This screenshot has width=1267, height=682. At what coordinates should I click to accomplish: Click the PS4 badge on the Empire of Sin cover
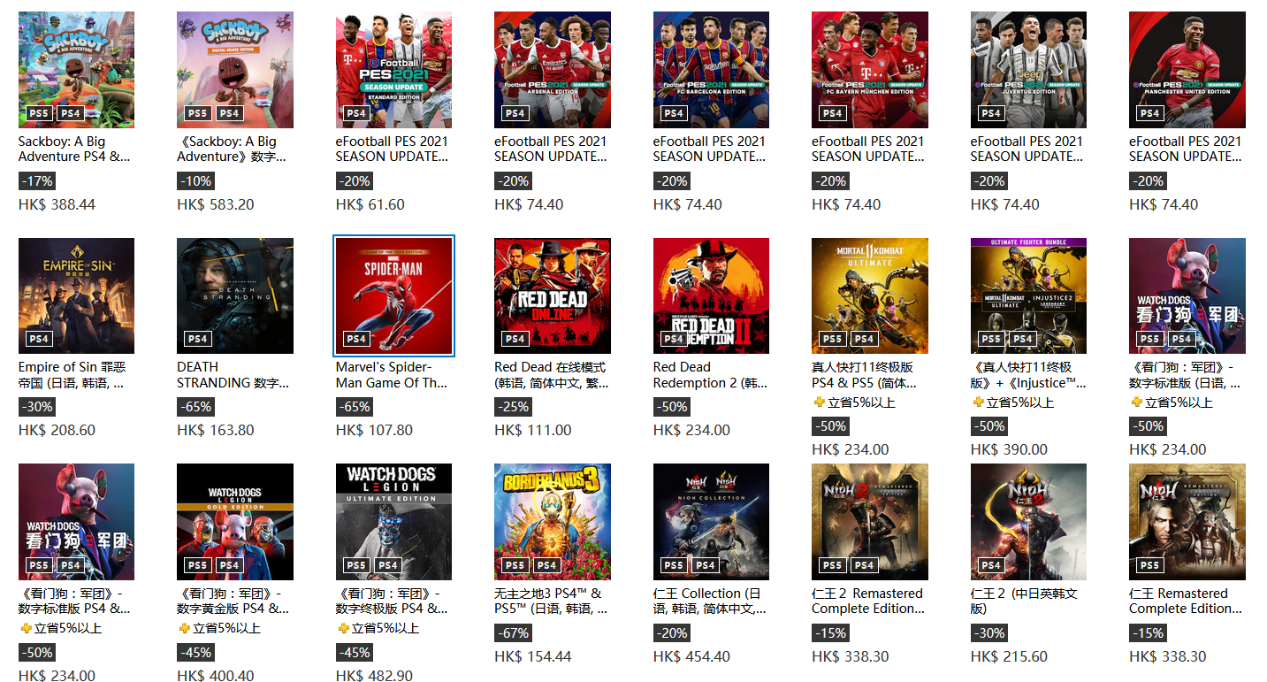pyautogui.click(x=39, y=339)
